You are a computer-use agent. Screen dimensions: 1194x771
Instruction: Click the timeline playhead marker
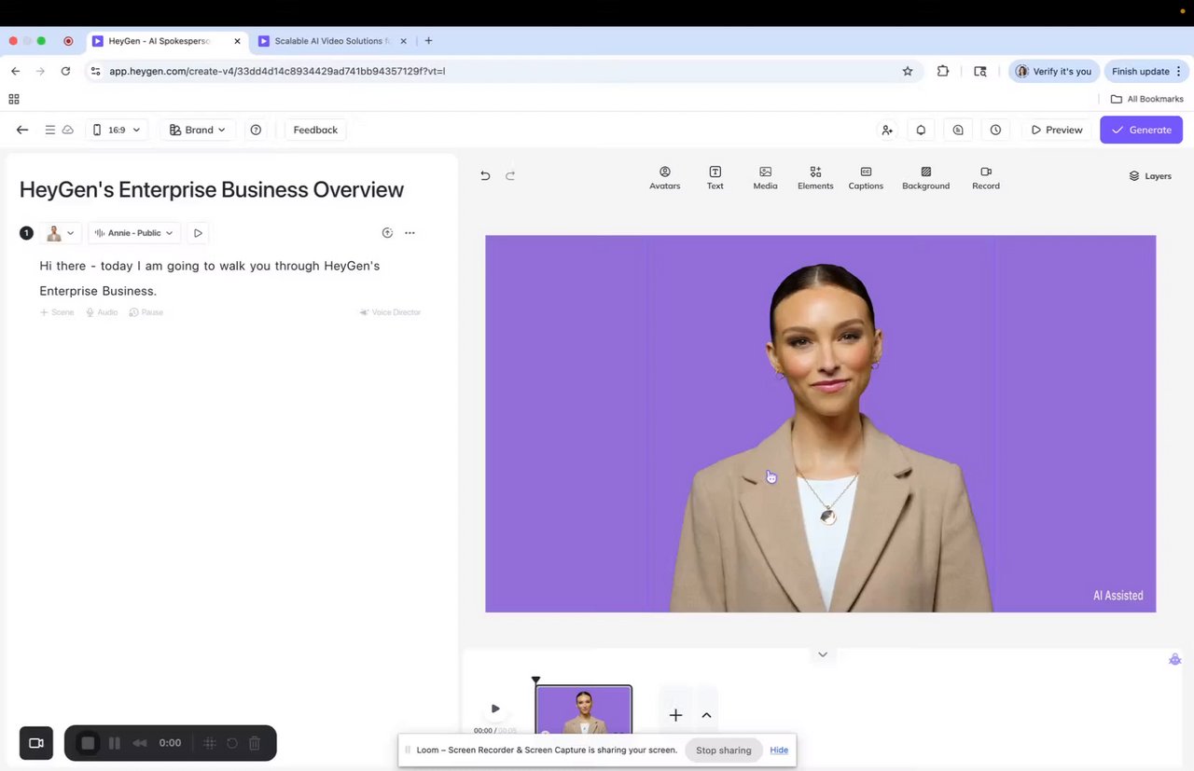pos(535,681)
